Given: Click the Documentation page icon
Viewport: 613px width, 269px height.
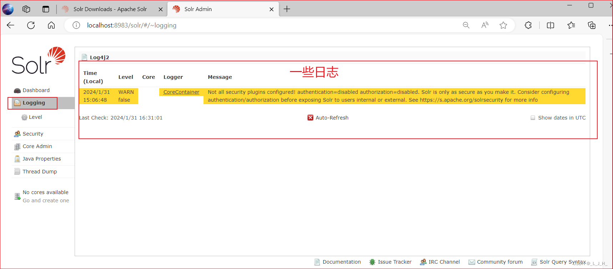Looking at the screenshot, I should pos(317,262).
